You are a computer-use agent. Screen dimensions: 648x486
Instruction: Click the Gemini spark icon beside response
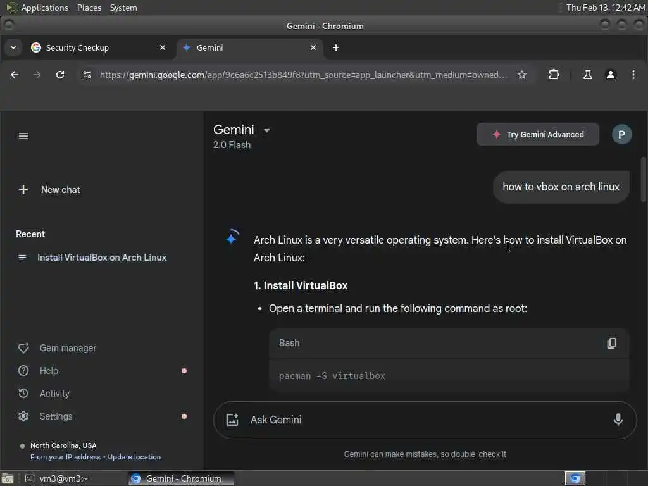click(x=232, y=237)
